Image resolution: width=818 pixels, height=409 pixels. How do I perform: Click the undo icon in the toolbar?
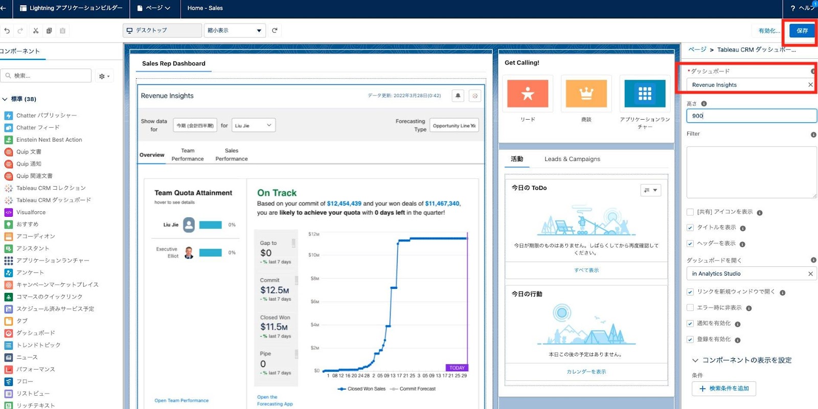(x=7, y=31)
